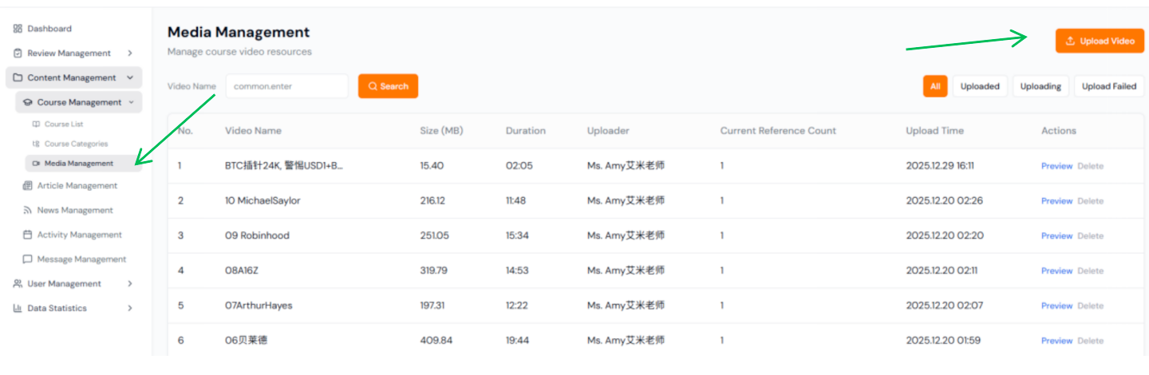Show videos currently Uploading
This screenshot has height=375, width=1149.
(1040, 86)
